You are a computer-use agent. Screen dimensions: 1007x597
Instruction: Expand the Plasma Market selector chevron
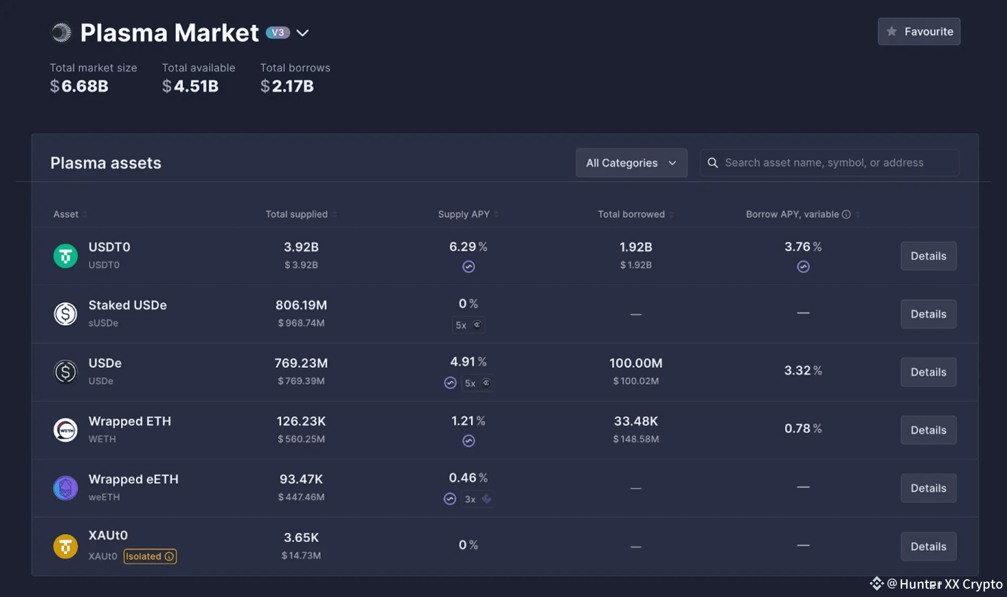[303, 33]
